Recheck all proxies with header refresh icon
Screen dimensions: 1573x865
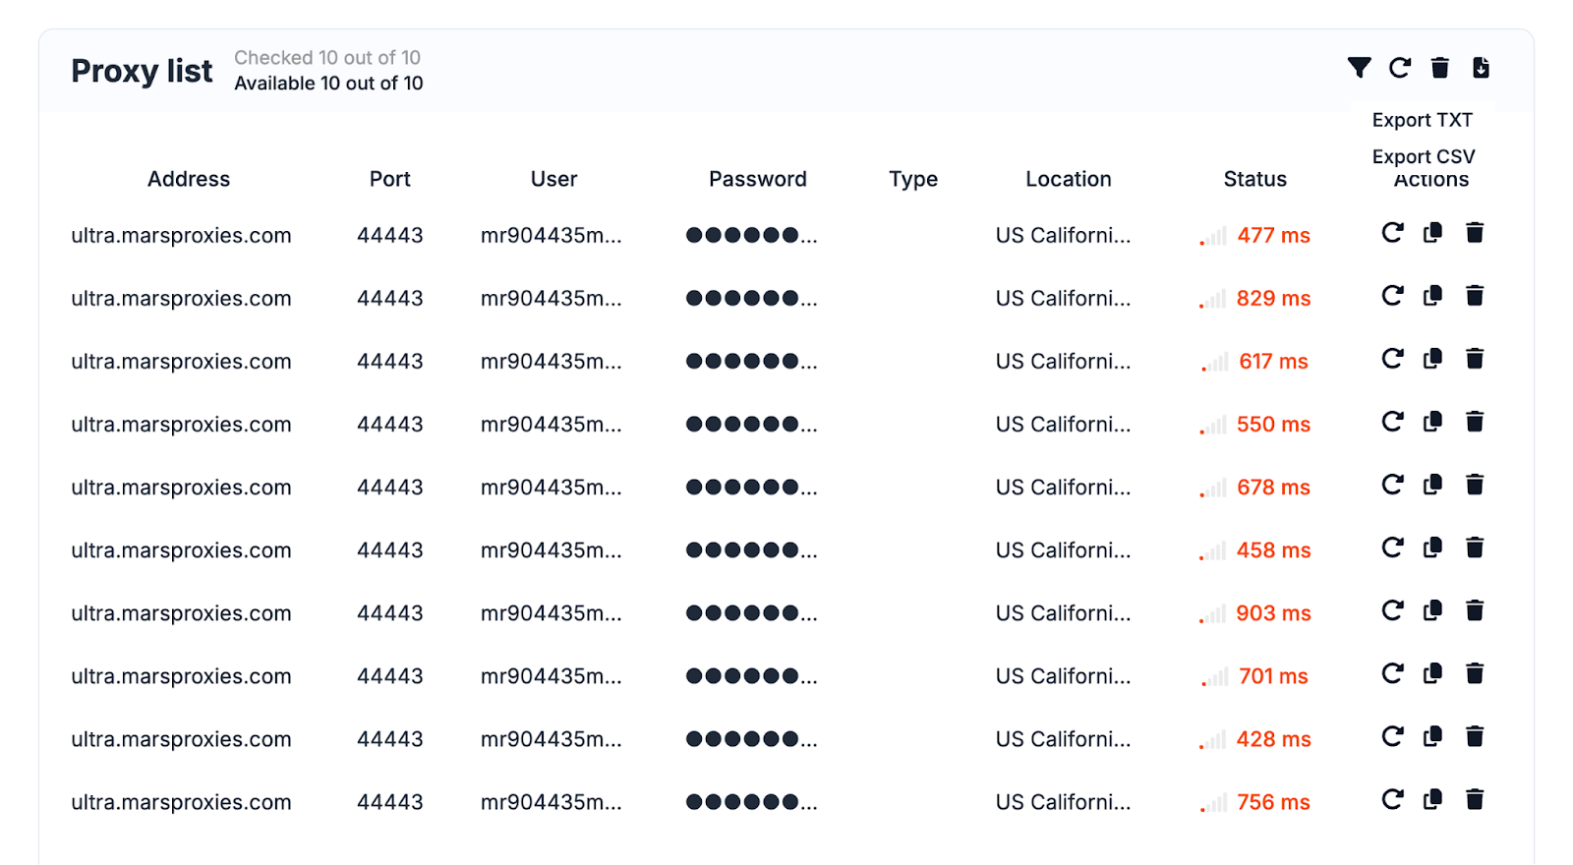1400,68
